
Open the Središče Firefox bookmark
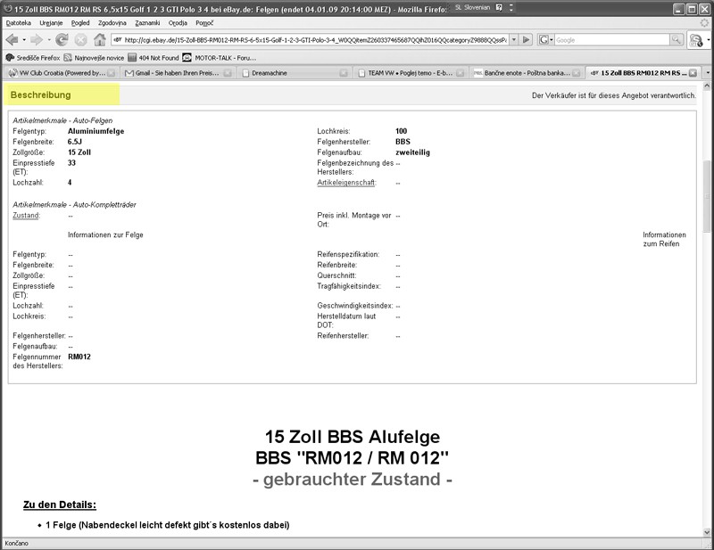click(x=33, y=58)
